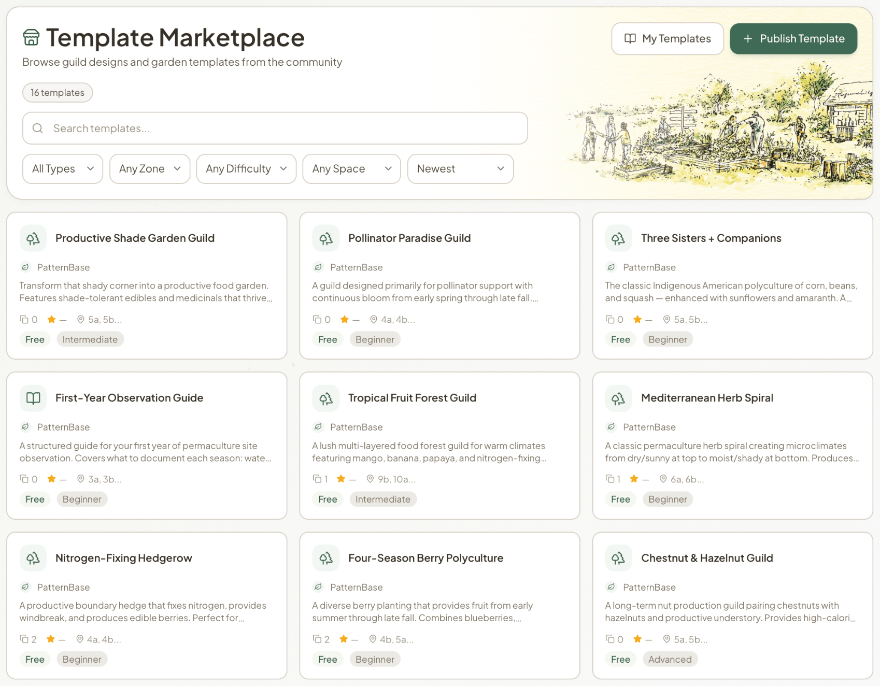Screen dimensions: 880x686
Task: Open My Templates
Action: click(668, 38)
